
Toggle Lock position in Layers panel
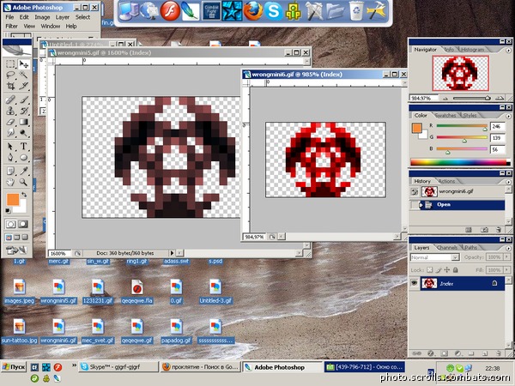pyautogui.click(x=446, y=270)
